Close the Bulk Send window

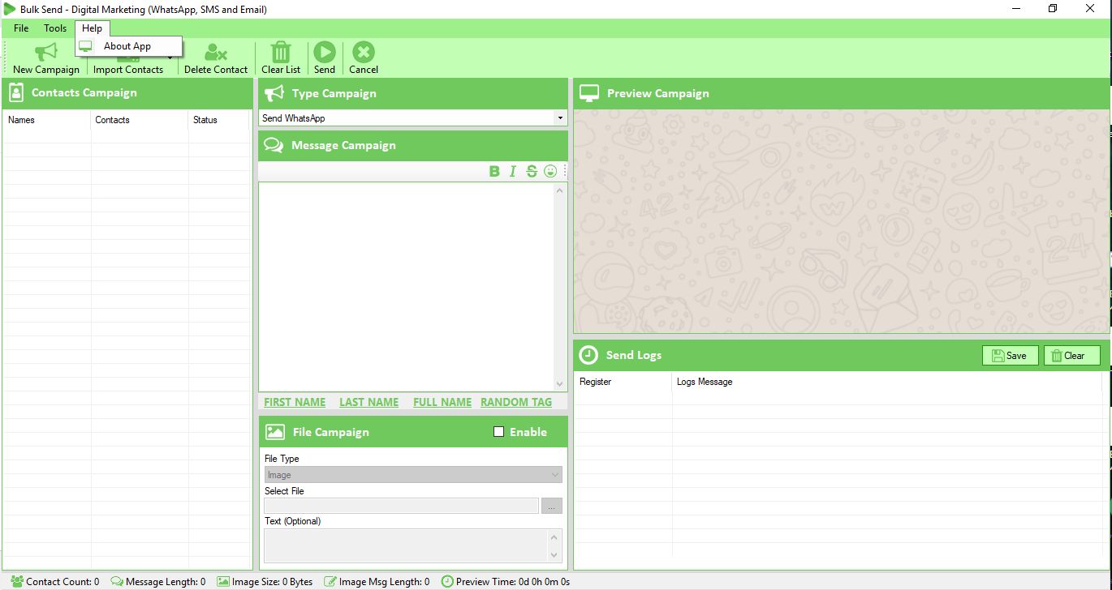pos(1091,9)
